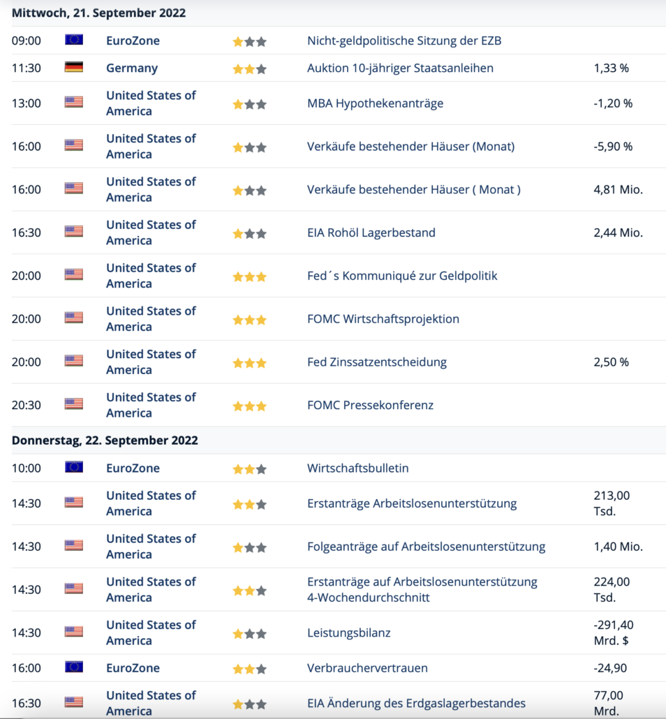
Task: Click star rating beside Verbrauchervertrauen
Action: coord(249,669)
